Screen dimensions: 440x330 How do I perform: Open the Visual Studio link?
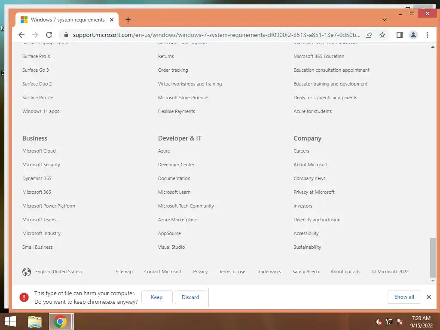171,247
